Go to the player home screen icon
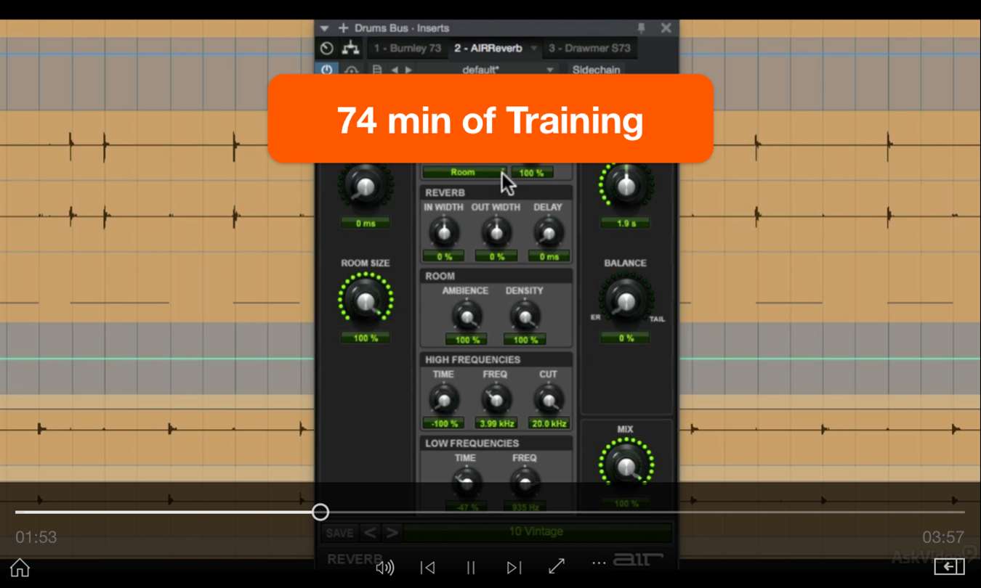The image size is (981, 588). click(x=20, y=567)
